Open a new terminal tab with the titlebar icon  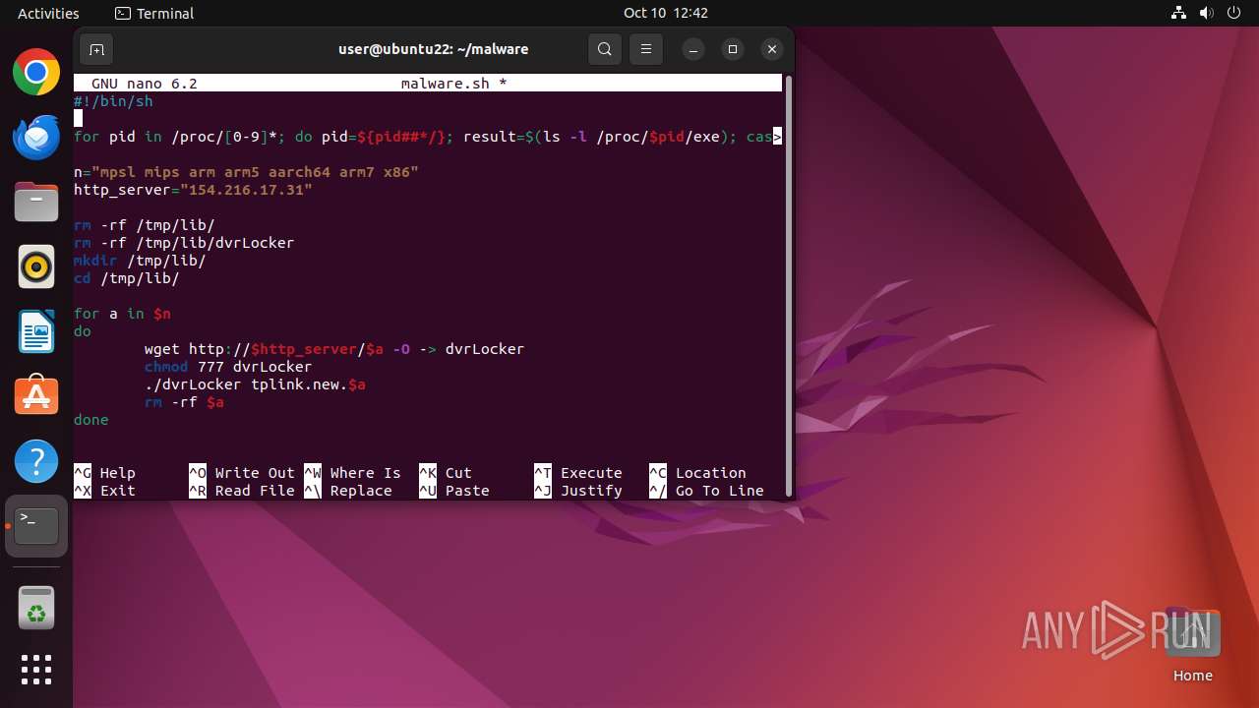pos(96,49)
